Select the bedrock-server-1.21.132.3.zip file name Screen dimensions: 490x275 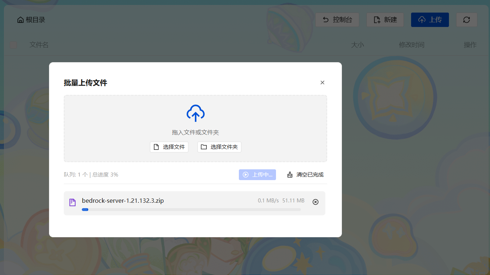point(123,201)
